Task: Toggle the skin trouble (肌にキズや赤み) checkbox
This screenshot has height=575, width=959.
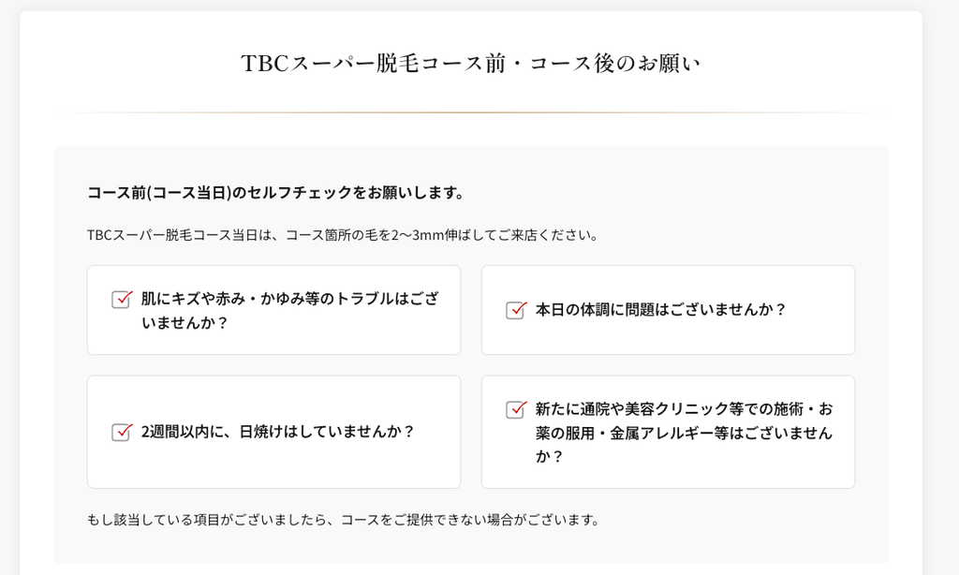Action: 122,299
